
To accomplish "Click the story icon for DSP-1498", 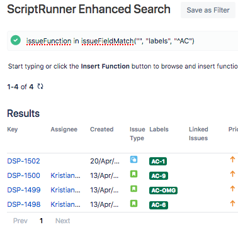I will pyautogui.click(x=133, y=203).
